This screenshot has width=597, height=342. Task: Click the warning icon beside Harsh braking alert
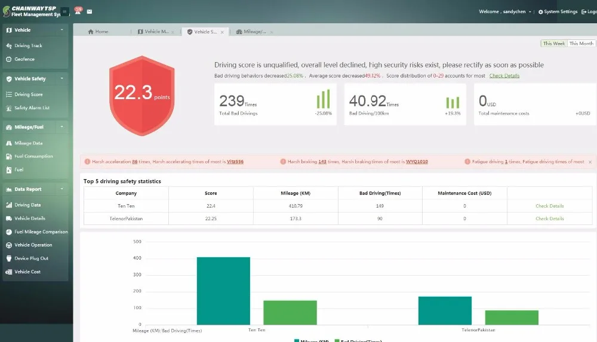point(283,162)
